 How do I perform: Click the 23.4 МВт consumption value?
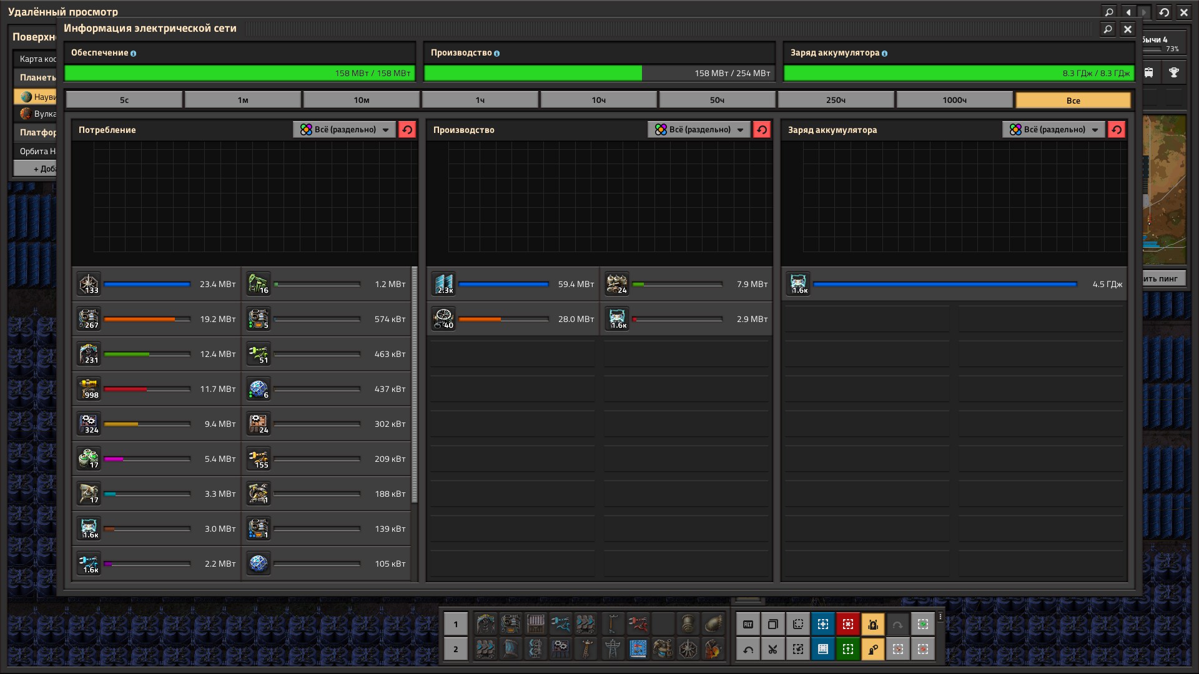(x=218, y=284)
